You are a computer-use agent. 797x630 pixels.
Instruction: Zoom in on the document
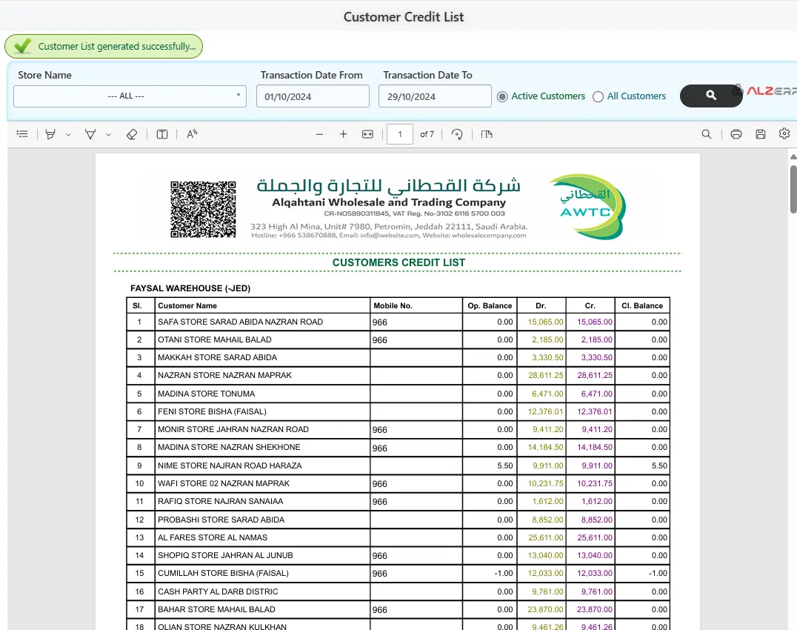343,134
